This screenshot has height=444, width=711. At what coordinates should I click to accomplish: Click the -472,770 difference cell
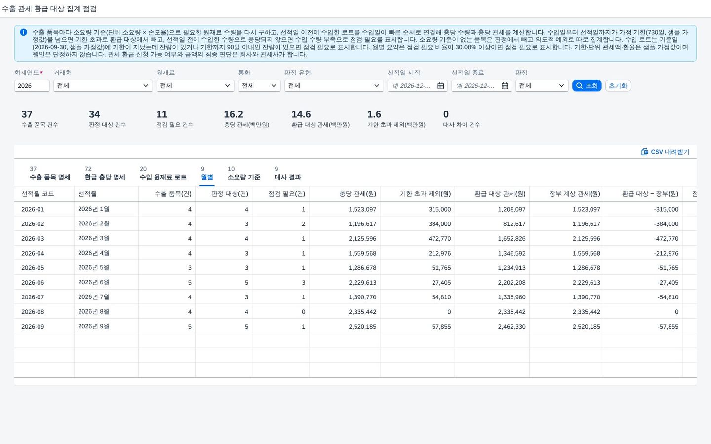643,238
